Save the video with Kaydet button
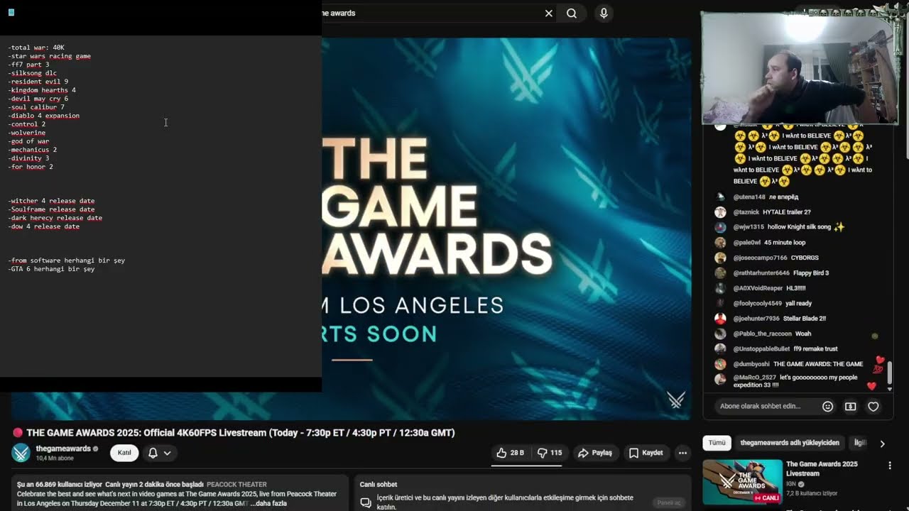This screenshot has height=511, width=909. pos(646,453)
